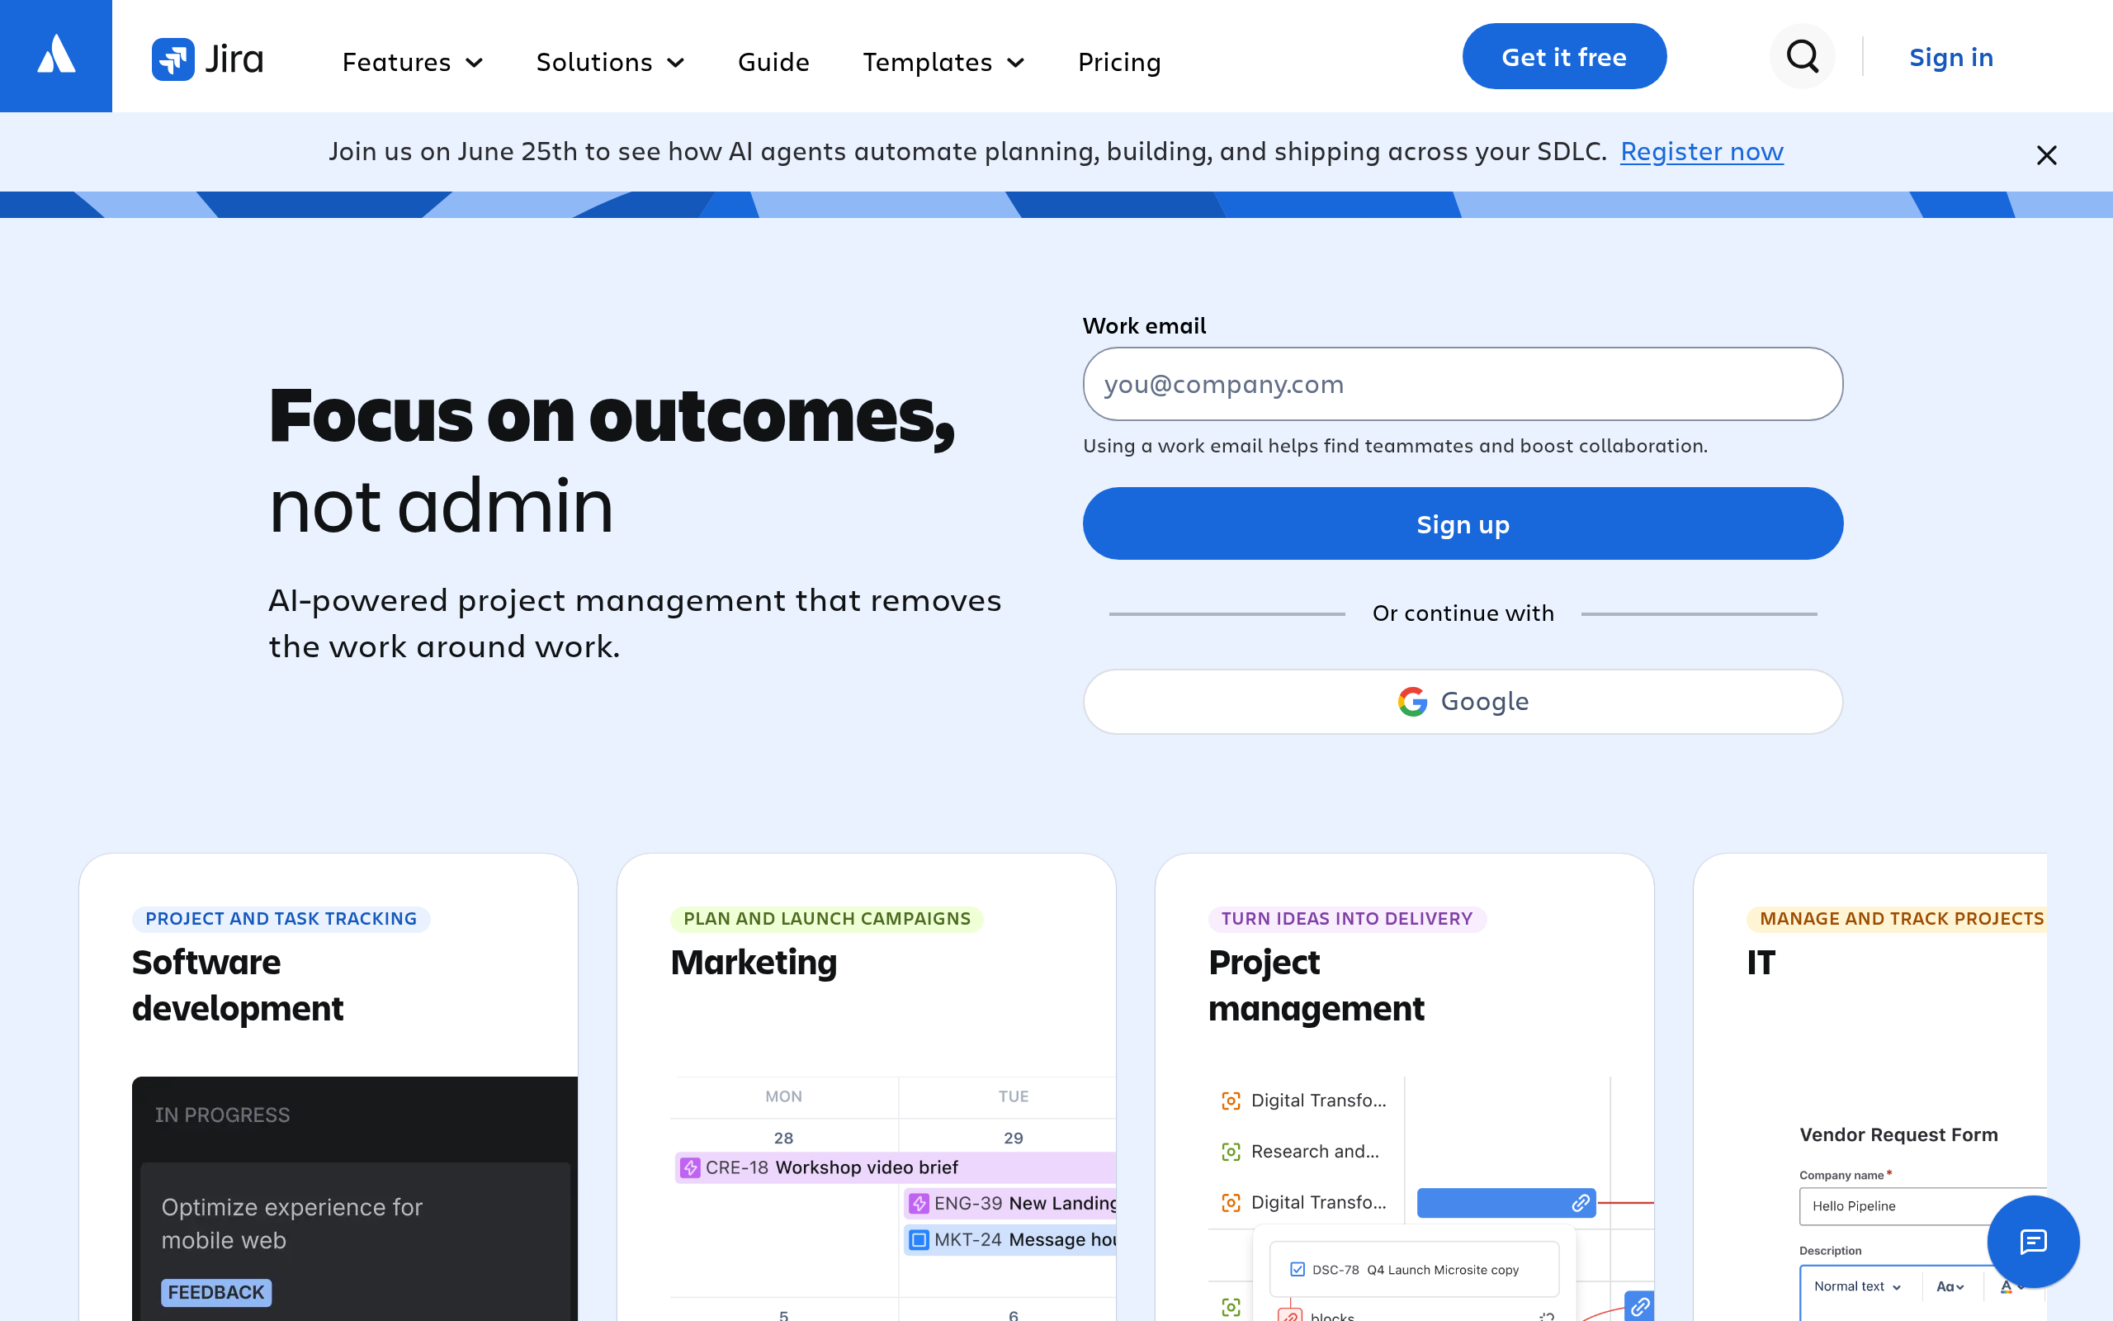Viewport: 2113px width, 1321px height.
Task: Follow the Register now link
Action: click(x=1701, y=151)
